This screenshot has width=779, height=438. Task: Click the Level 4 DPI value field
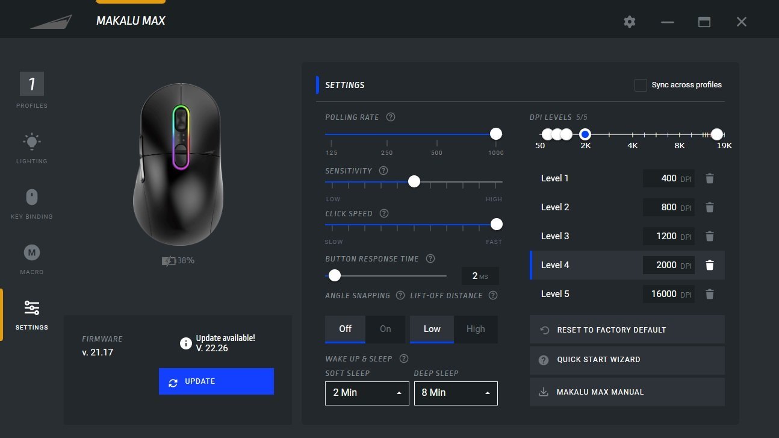pyautogui.click(x=669, y=265)
